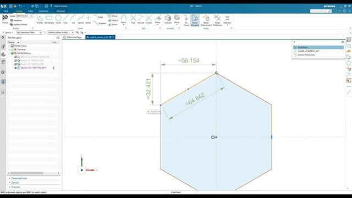Open the Within Active Sketch scope dropdown
The image size is (352, 198).
[61, 32]
